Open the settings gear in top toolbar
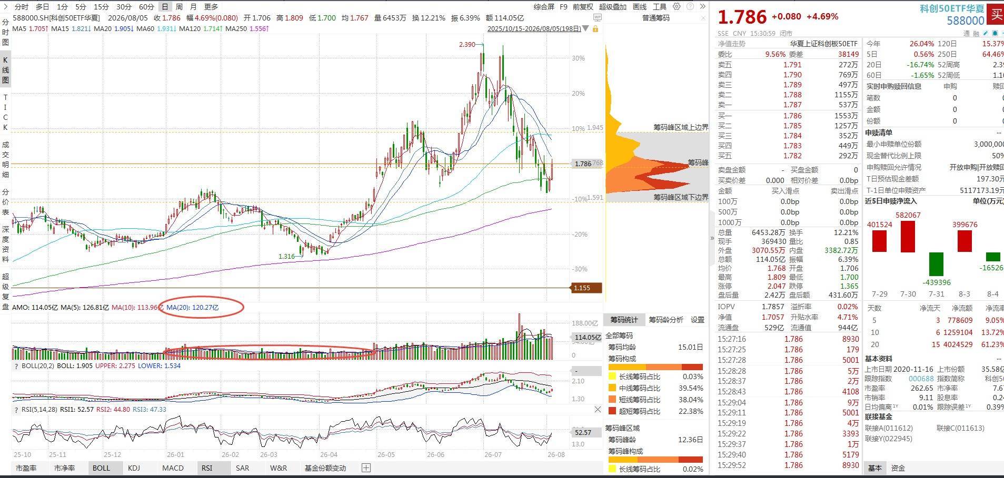This screenshot has width=1004, height=478. click(677, 7)
